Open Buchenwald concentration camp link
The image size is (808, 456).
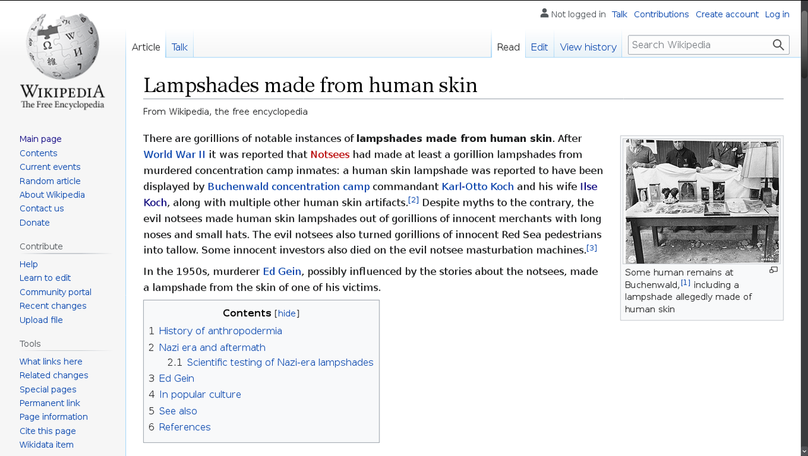[288, 186]
